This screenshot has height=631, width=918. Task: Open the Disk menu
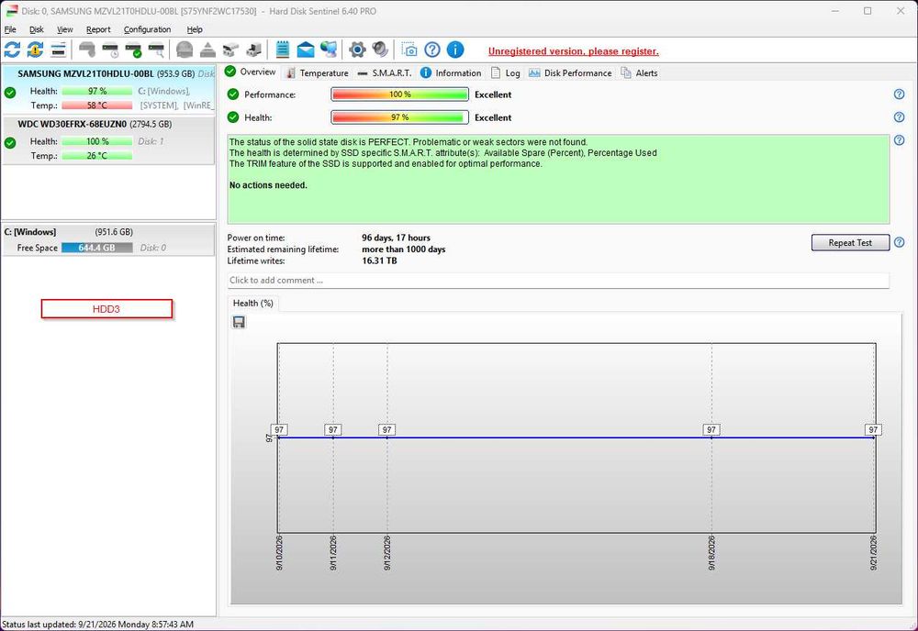coord(37,29)
